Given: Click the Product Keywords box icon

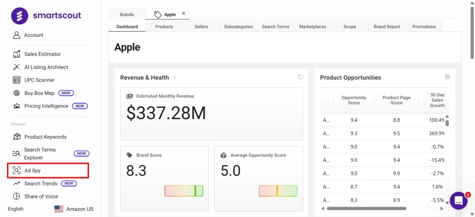Looking at the screenshot, I should pos(16,137).
